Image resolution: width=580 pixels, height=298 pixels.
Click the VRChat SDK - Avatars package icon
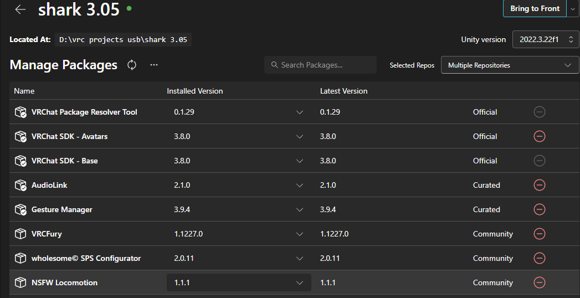click(x=20, y=136)
